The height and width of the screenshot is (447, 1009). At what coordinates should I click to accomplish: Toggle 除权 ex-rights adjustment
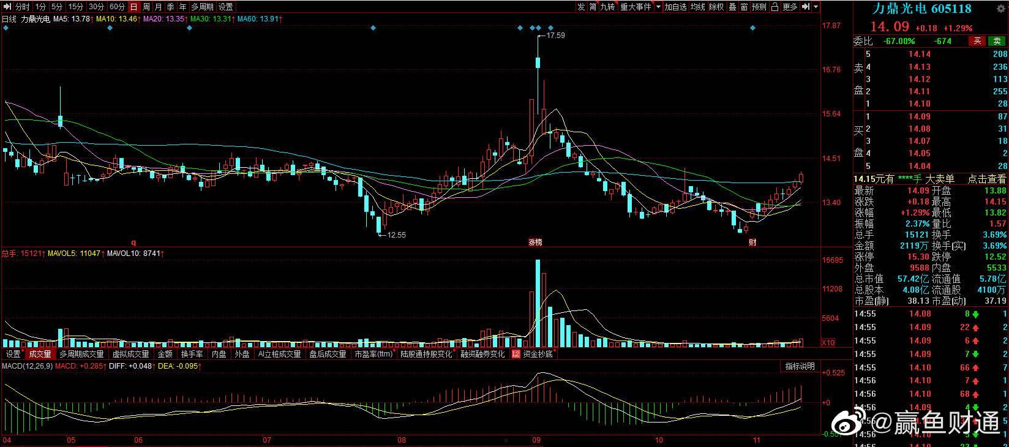[x=716, y=7]
